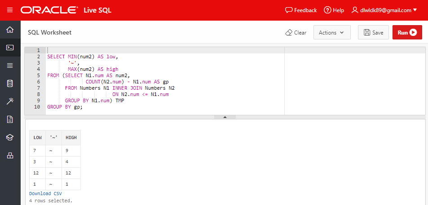Click line number 10 in the gutter
This screenshot has height=205, width=428.
point(37,107)
